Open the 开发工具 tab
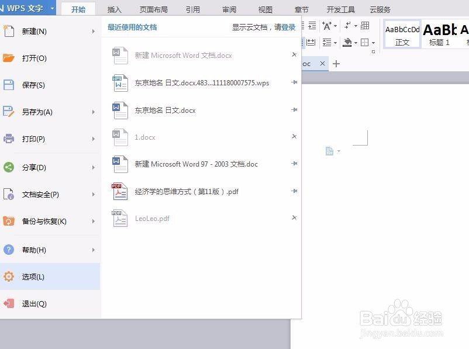 tap(341, 9)
